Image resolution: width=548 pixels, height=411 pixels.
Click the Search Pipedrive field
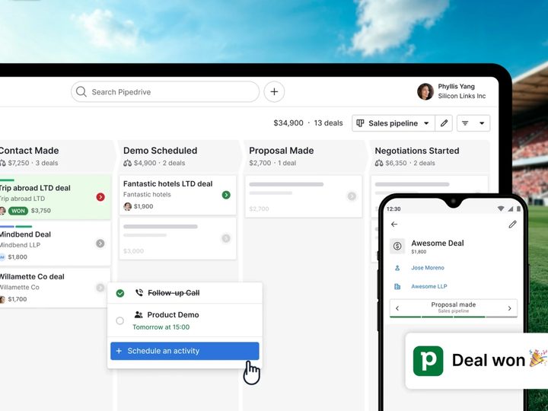coord(165,92)
